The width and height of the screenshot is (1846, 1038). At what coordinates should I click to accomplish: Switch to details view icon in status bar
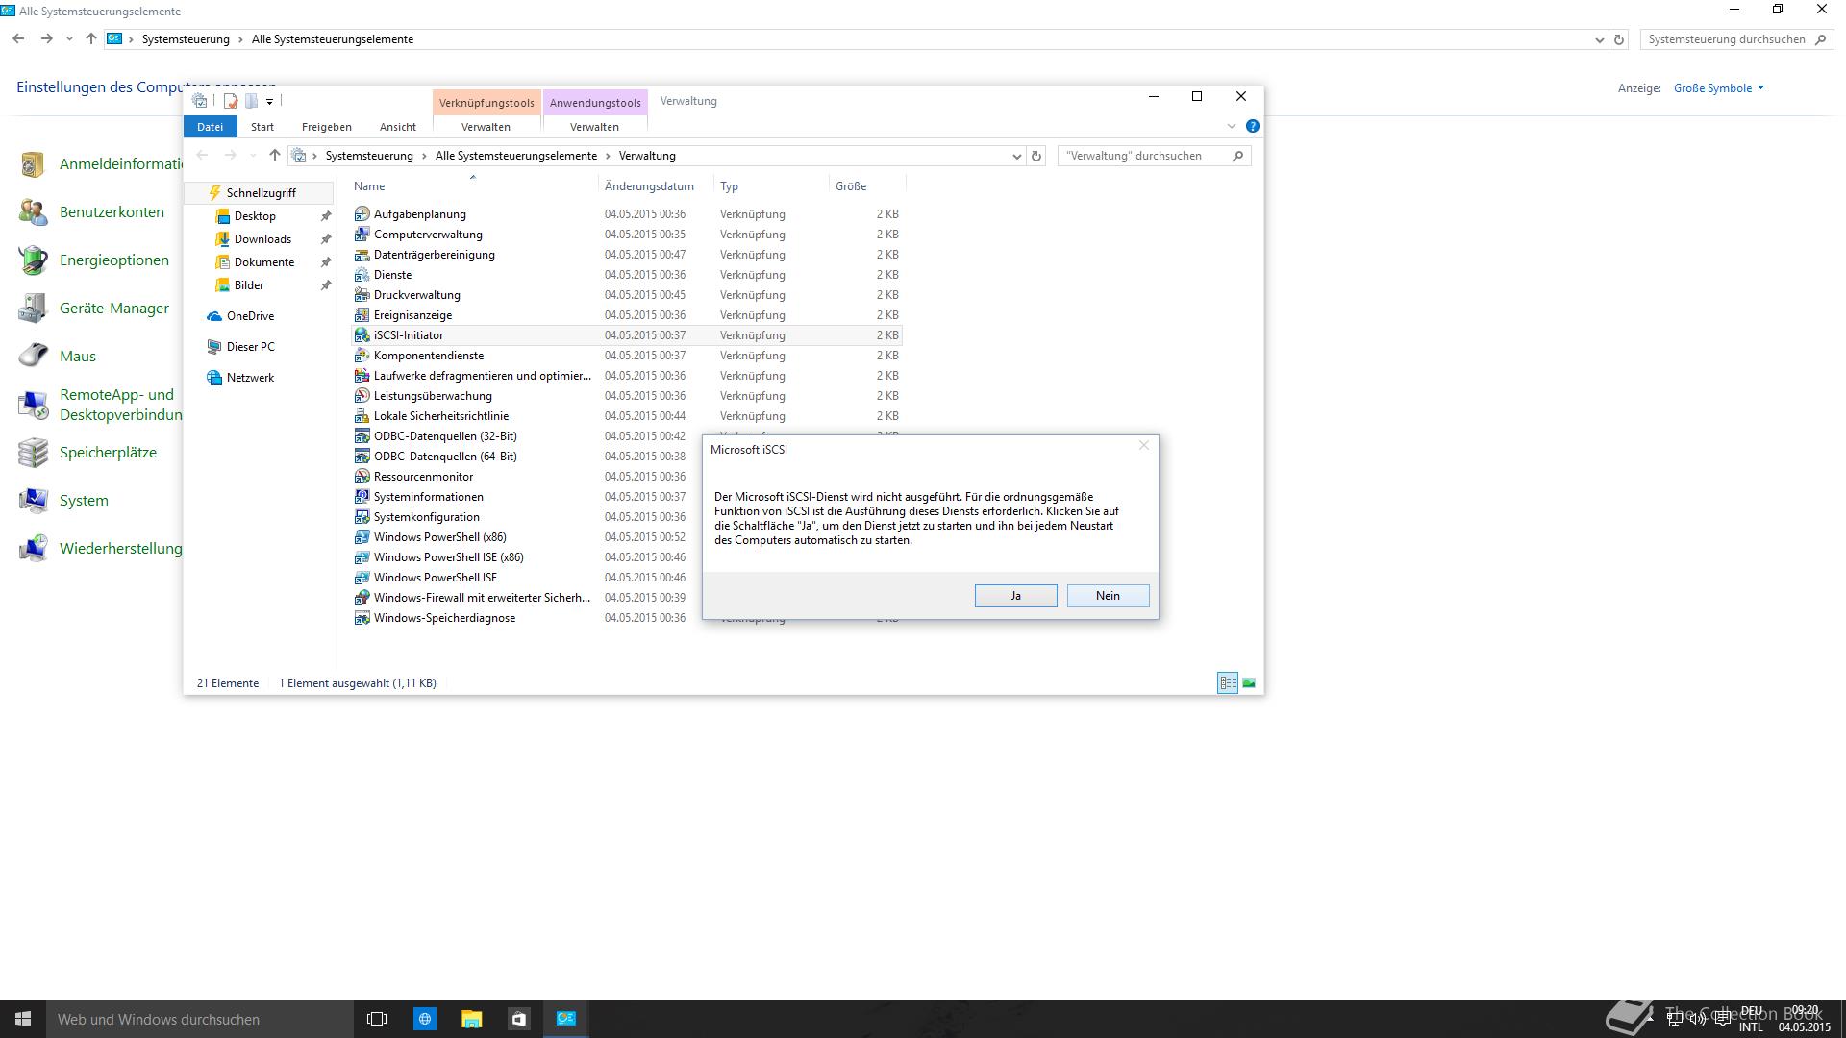point(1228,683)
